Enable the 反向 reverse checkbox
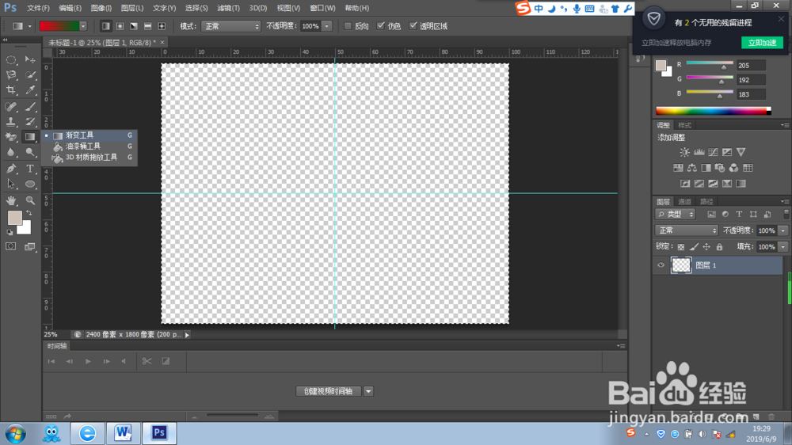The height and width of the screenshot is (445, 792). [348, 26]
